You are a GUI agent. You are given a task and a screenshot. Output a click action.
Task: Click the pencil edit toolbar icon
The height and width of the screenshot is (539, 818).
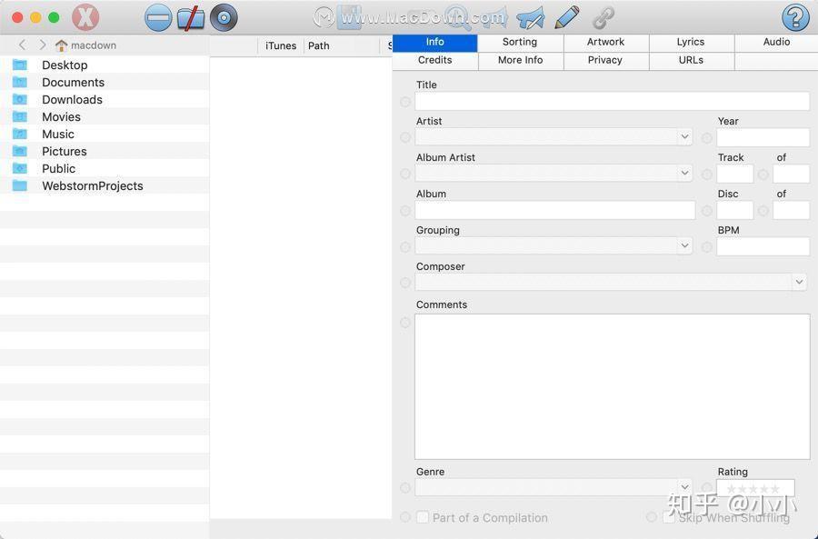(x=568, y=16)
